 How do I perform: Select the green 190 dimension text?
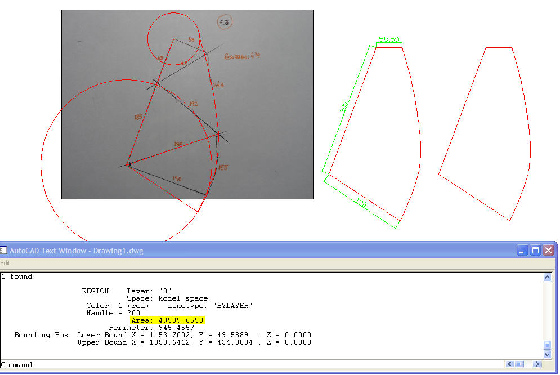click(x=361, y=203)
